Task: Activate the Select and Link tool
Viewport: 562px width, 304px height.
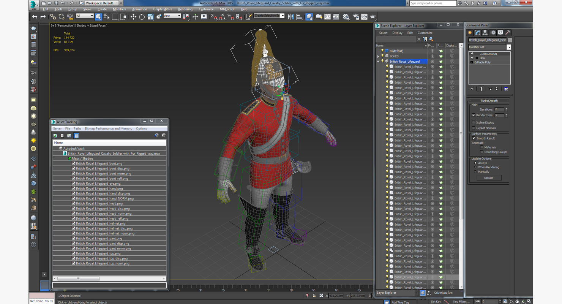Action: (x=53, y=17)
